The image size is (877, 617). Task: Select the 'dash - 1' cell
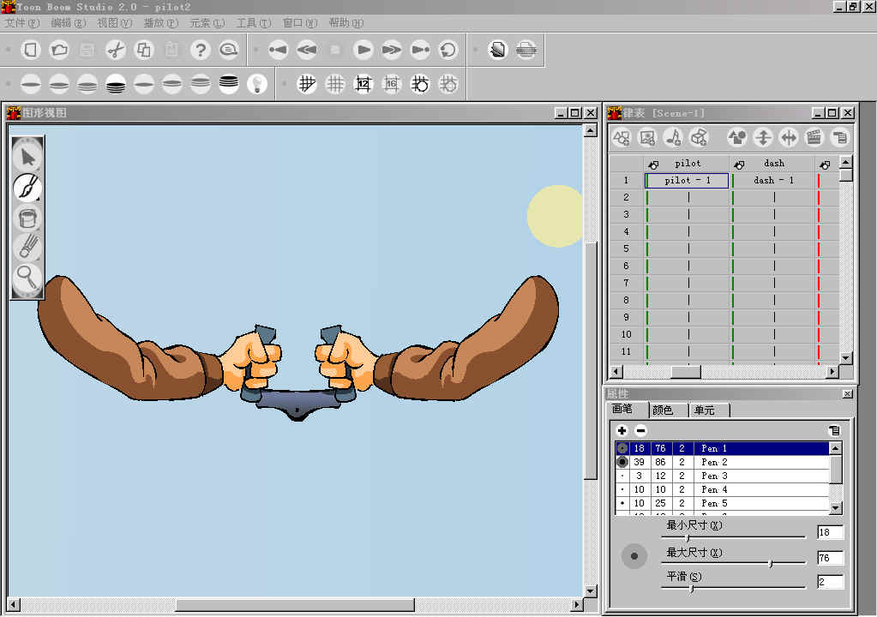coord(773,181)
